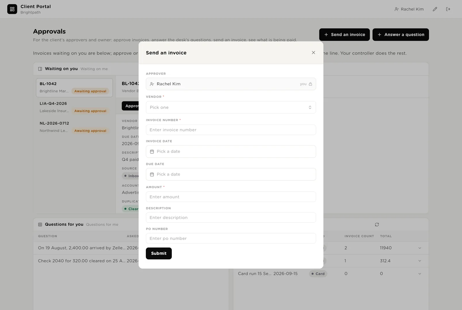This screenshot has height=310, width=462.
Task: Close the Send an invoice dialog
Action: point(313,53)
